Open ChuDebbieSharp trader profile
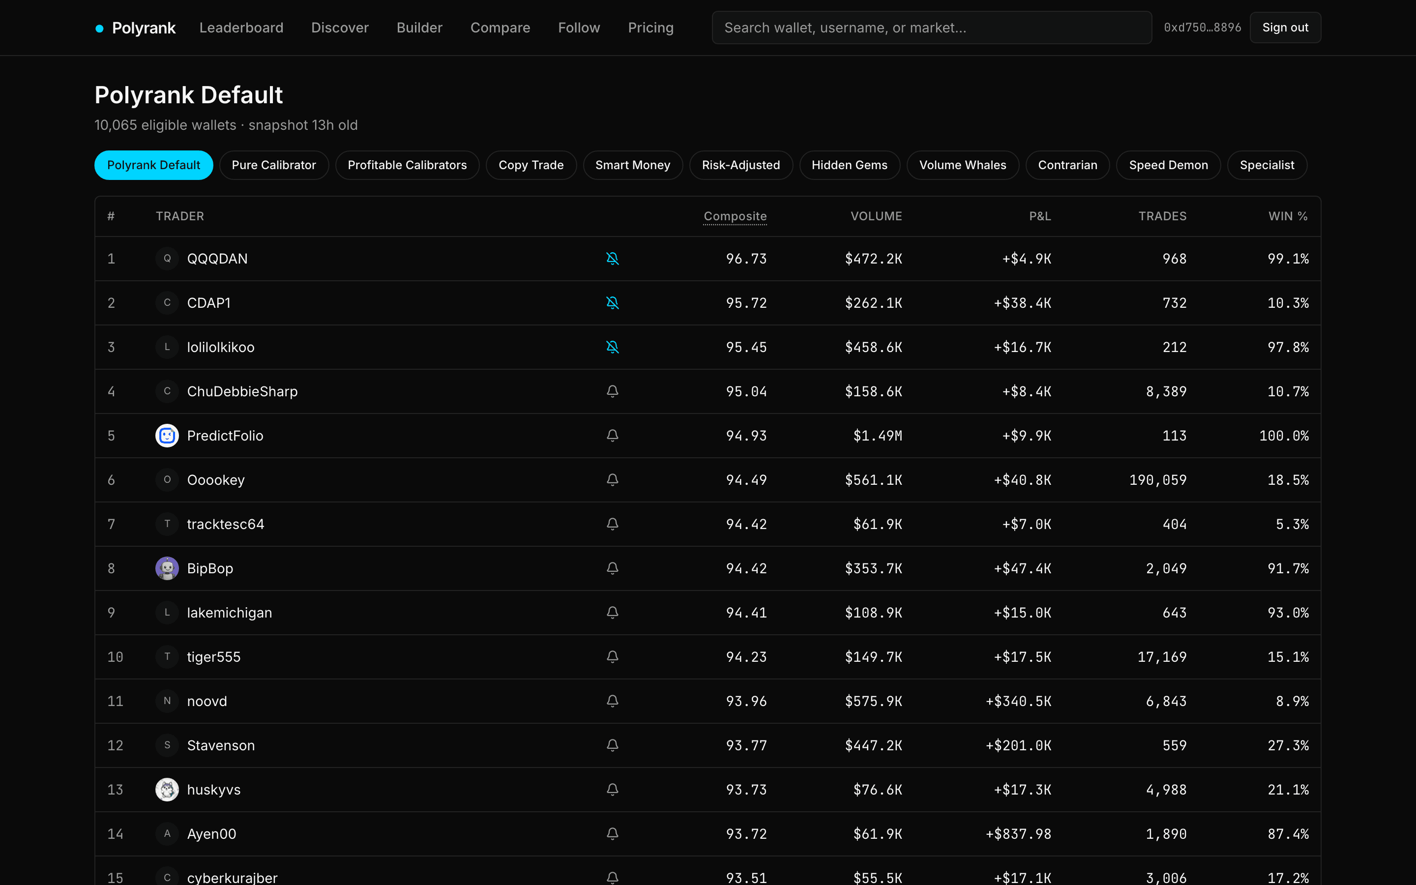This screenshot has width=1416, height=885. pos(242,391)
